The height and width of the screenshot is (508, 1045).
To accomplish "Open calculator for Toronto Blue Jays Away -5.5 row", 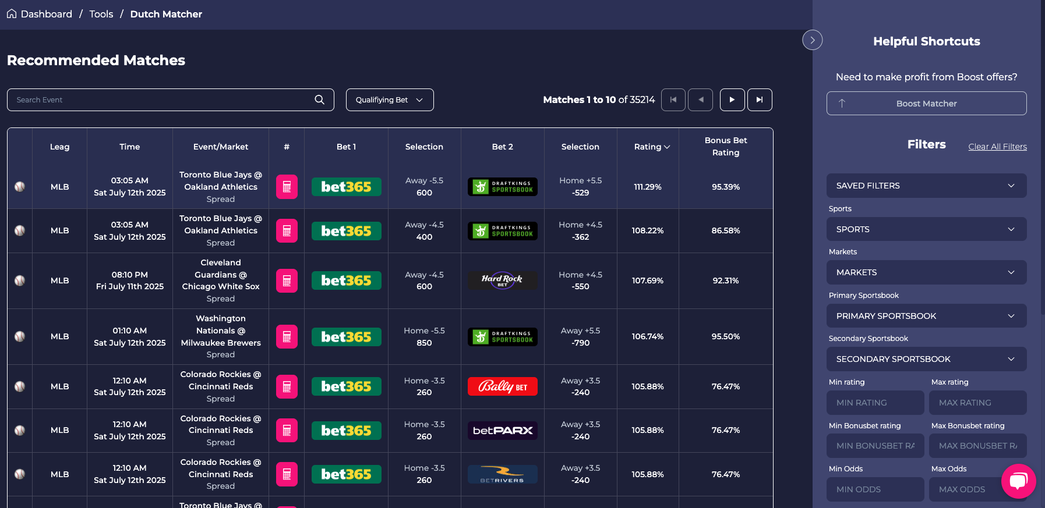I will [x=287, y=187].
